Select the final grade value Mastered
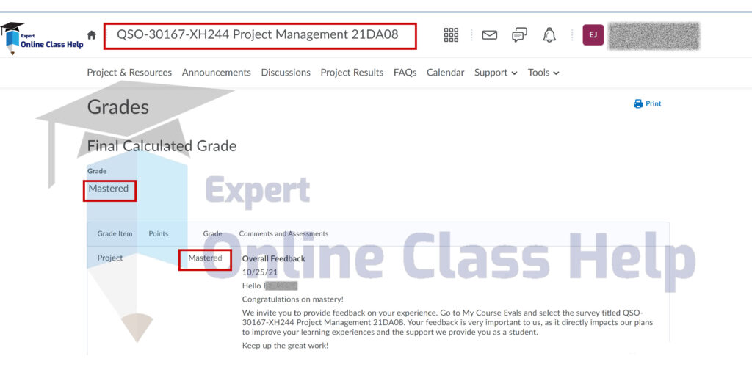The image size is (752, 367). (109, 189)
